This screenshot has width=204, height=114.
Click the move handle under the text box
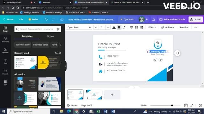point(161,60)
